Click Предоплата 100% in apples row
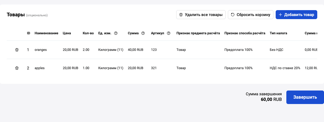324x122 pixels. click(239, 68)
